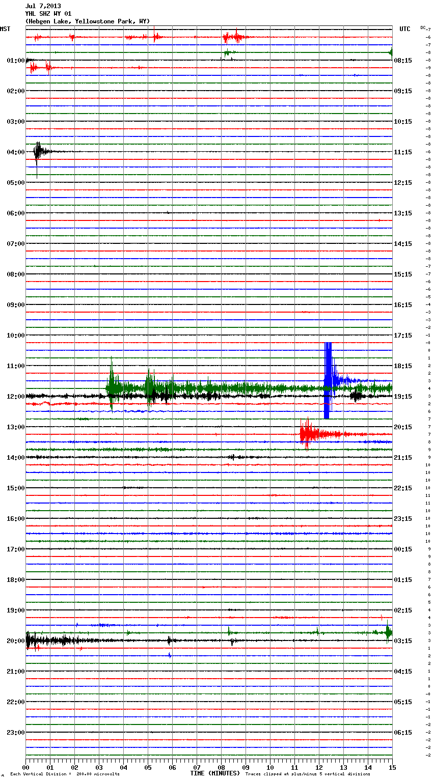Click the DC column header

[x=423, y=27]
